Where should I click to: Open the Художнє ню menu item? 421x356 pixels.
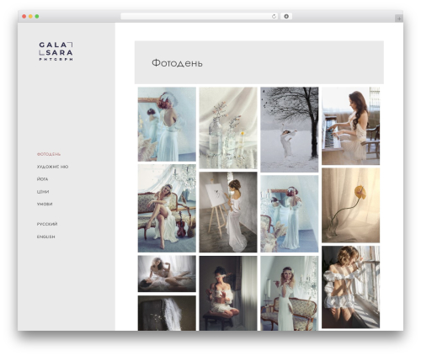click(52, 167)
